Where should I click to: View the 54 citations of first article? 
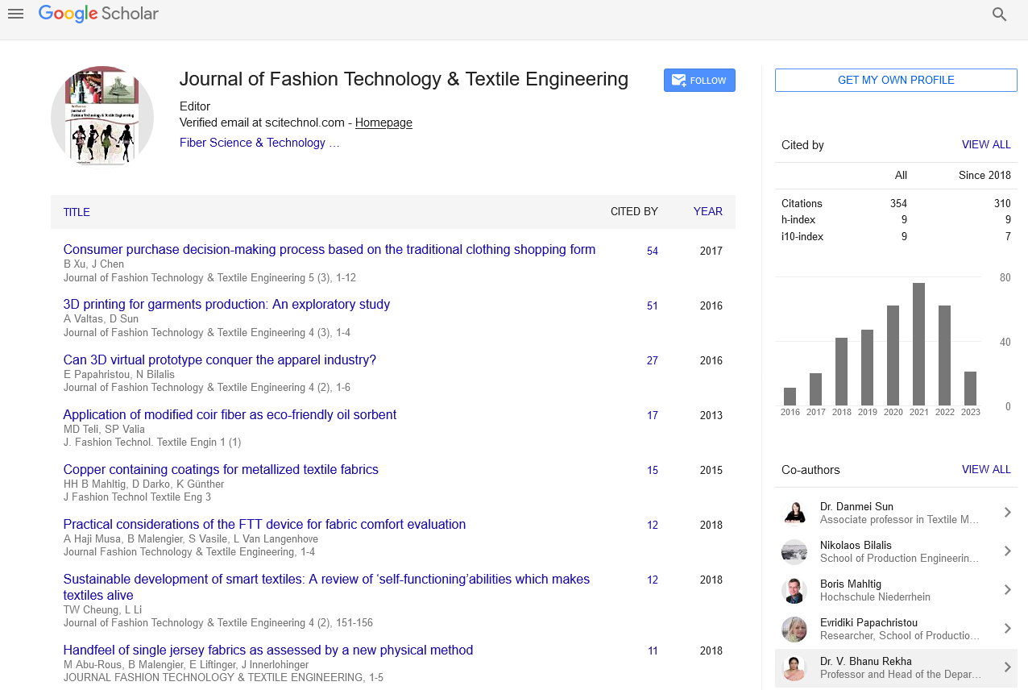pyautogui.click(x=653, y=251)
